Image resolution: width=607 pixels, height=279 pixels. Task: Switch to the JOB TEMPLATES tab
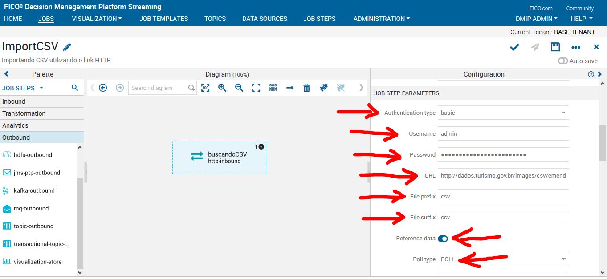coord(163,19)
